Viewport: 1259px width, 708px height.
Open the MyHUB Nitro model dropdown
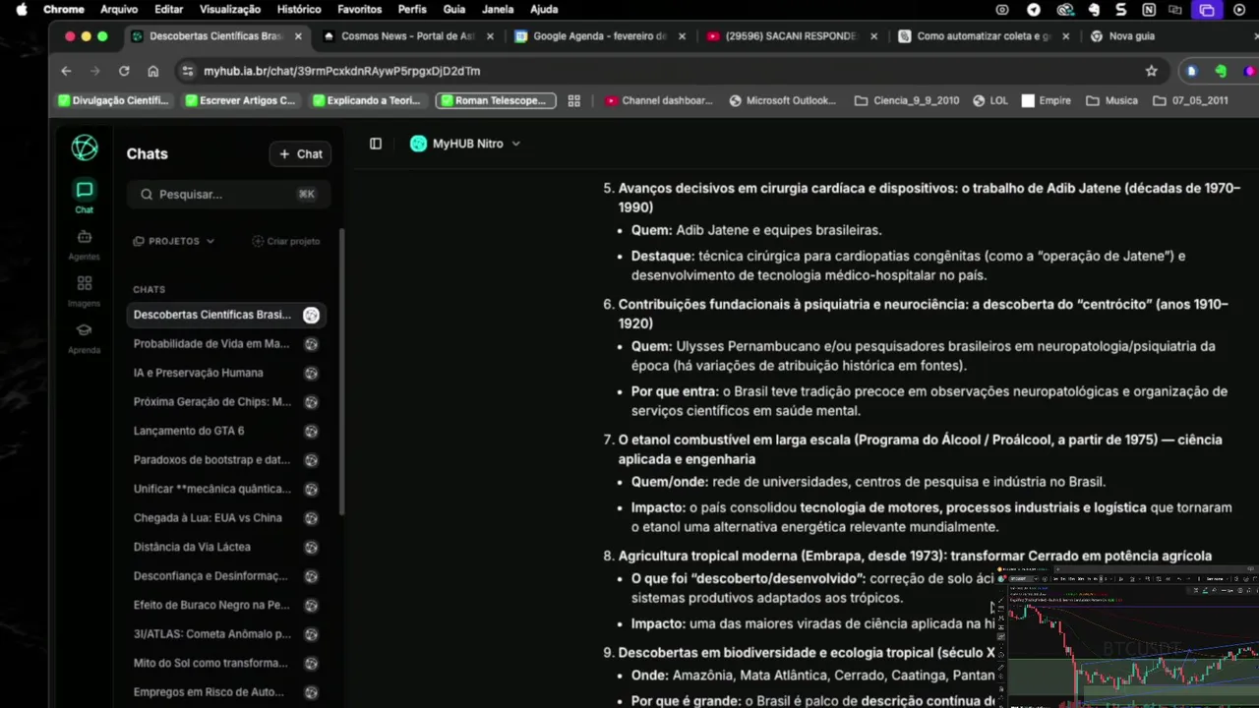click(465, 144)
